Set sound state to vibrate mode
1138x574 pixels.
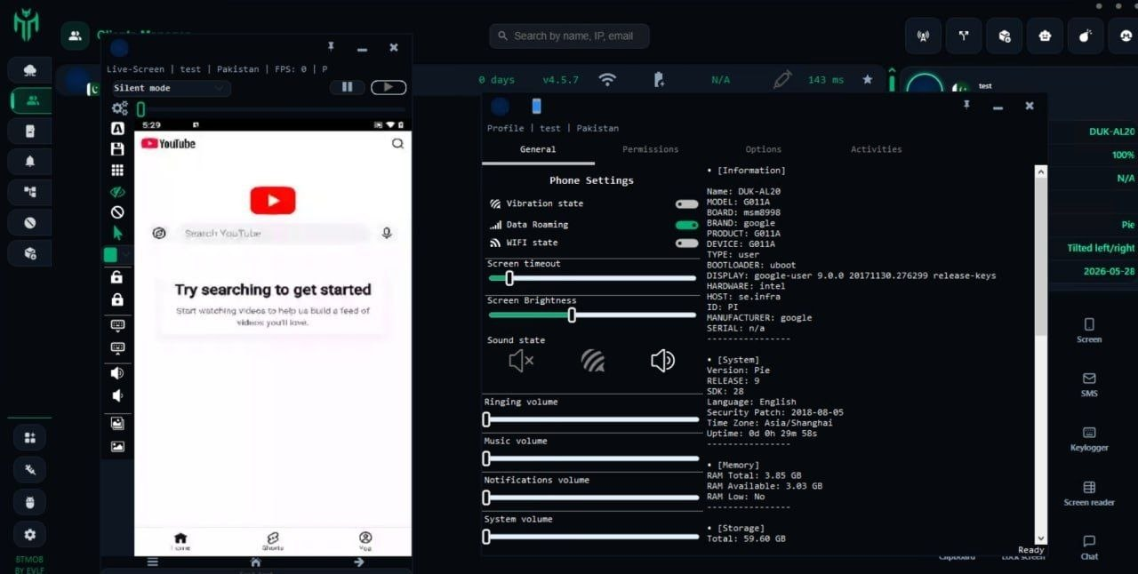point(592,360)
